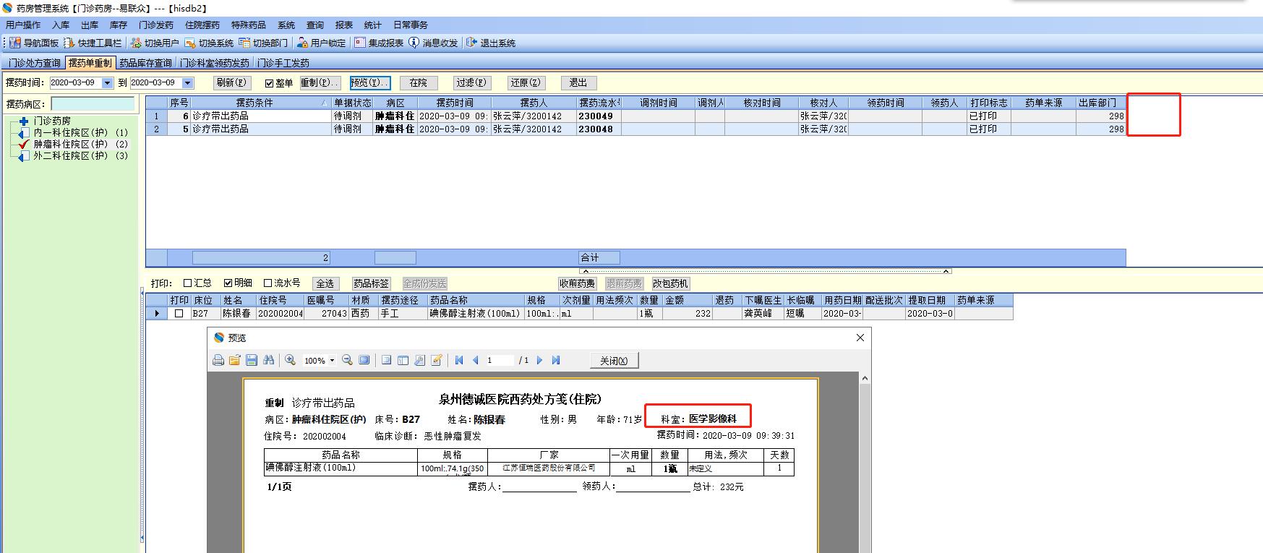Viewport: 1263px width, 553px height.
Task: Click the 收前药费 button
Action: pos(577,283)
